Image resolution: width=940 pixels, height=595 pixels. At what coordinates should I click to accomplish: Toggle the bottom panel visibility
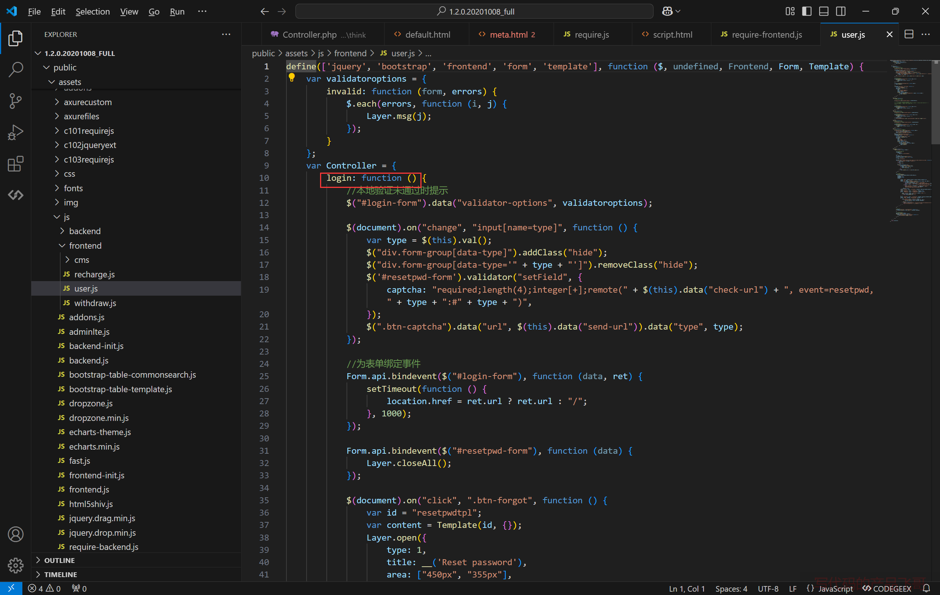[824, 11]
